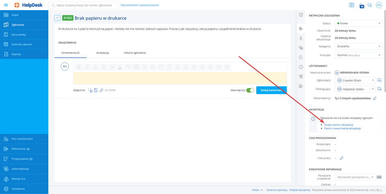
Task: Expand the Kategoria dropdown showing Drukarka
Action: click(x=358, y=46)
